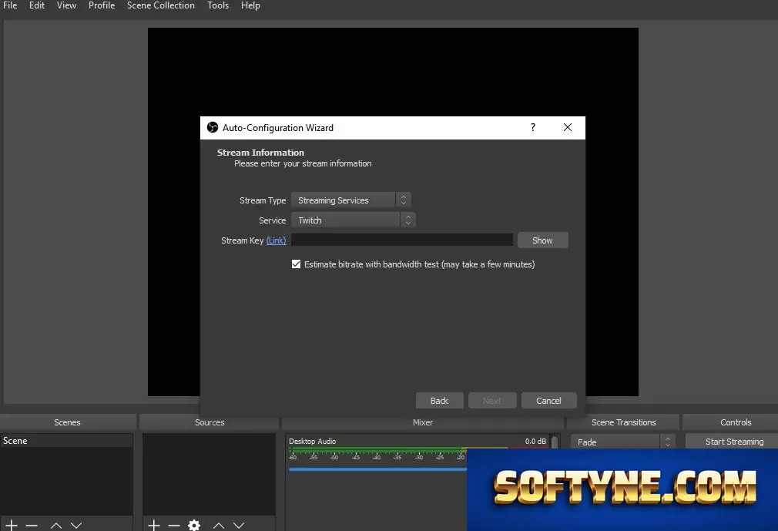
Task: Open source properties gear icon
Action: (194, 525)
